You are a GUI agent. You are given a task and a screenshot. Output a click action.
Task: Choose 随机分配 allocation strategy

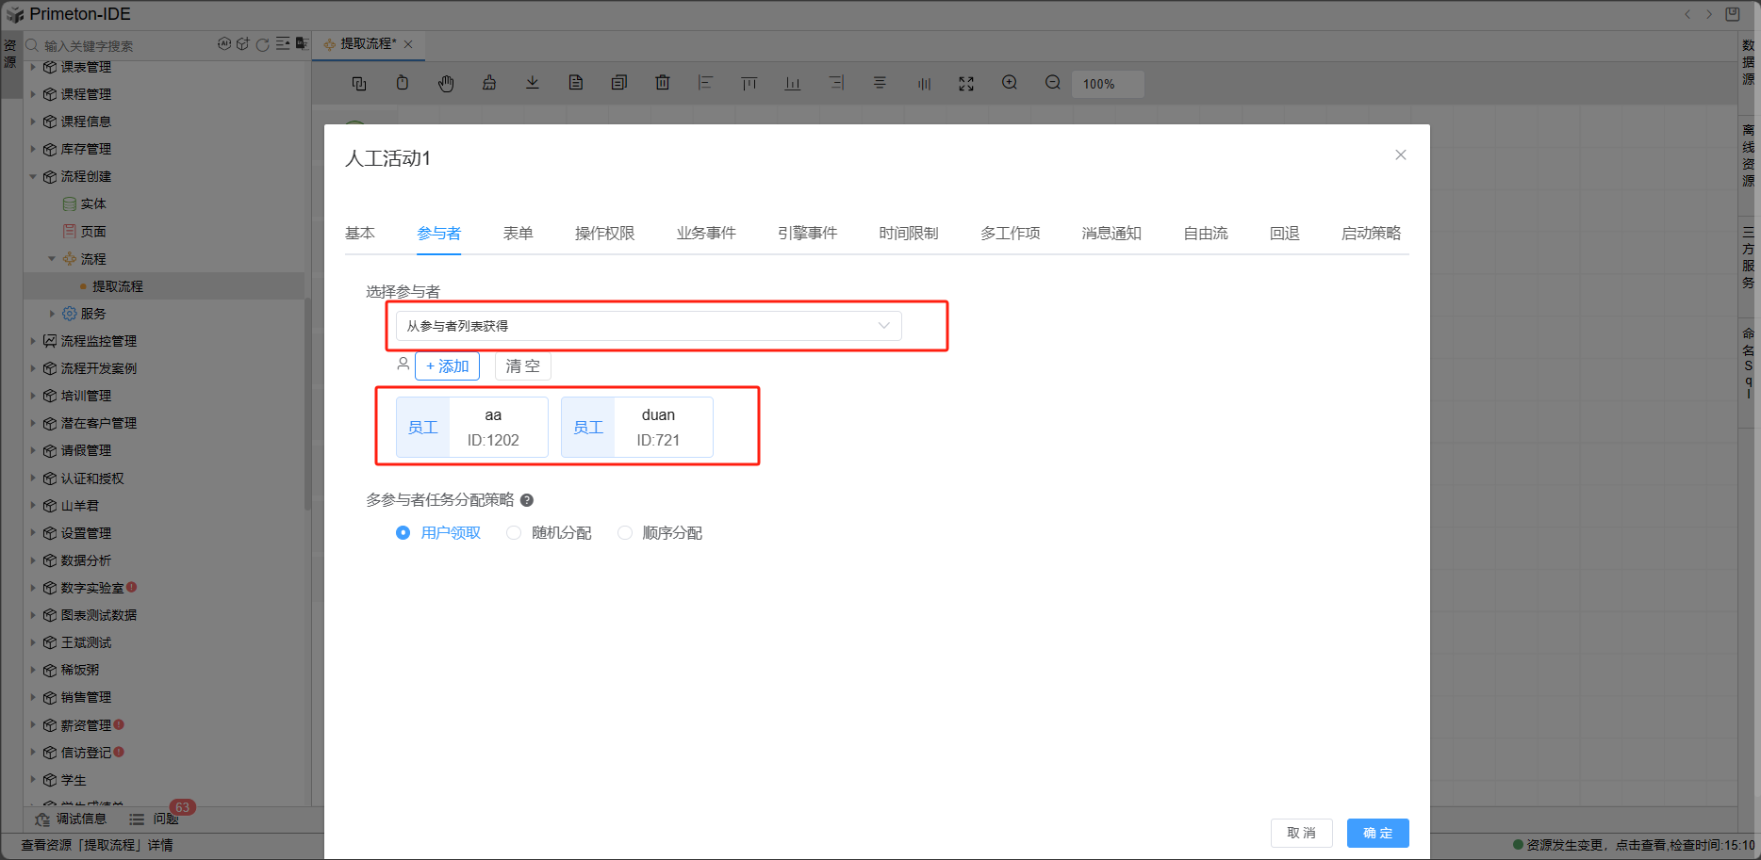[x=514, y=533]
